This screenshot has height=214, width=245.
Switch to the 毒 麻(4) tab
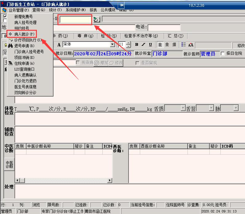coord(85,36)
